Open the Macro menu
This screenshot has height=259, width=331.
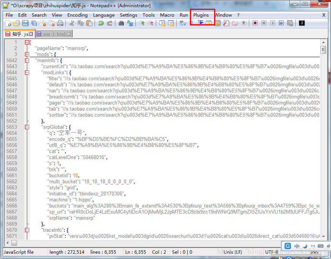click(167, 15)
